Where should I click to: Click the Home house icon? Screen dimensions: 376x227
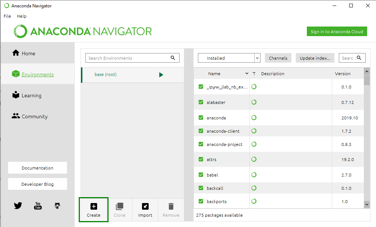pos(16,53)
